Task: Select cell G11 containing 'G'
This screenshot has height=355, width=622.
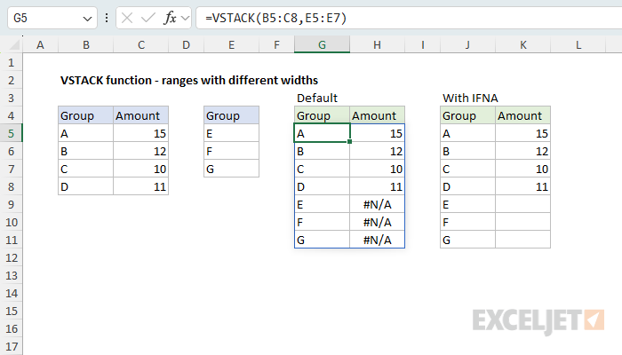Action: tap(322, 241)
